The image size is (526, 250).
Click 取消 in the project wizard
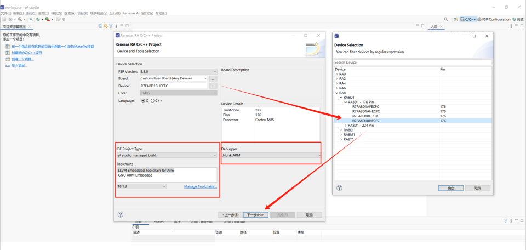point(309,215)
